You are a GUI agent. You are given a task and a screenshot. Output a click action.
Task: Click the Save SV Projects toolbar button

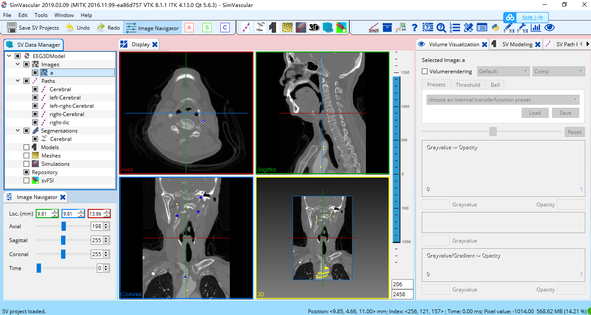[33, 27]
